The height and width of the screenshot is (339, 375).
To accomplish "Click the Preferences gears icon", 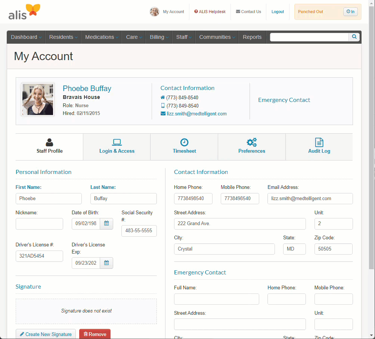I will [252, 142].
